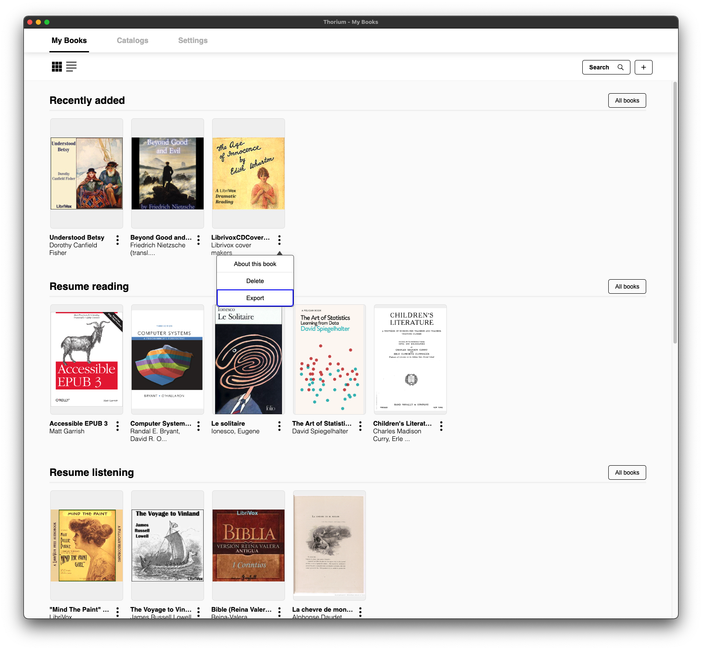The image size is (702, 650).
Task: Show all books in Resume listening
Action: coord(627,472)
